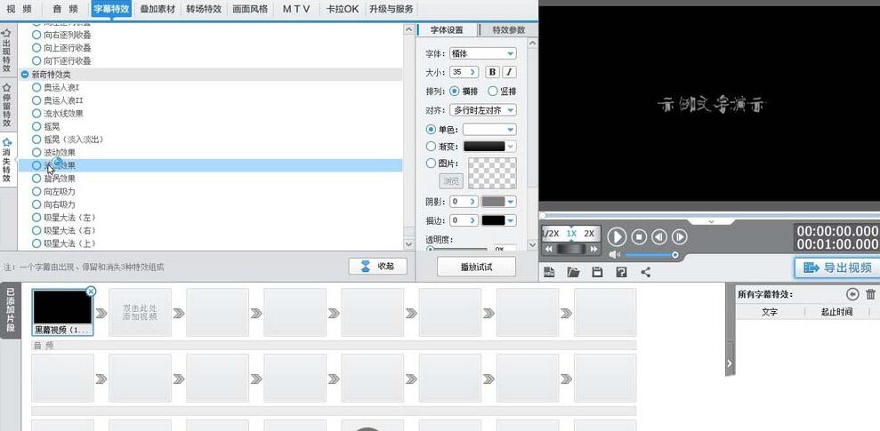The height and width of the screenshot is (431, 880).
Task: Click the 导出视频 export button
Action: point(836,267)
